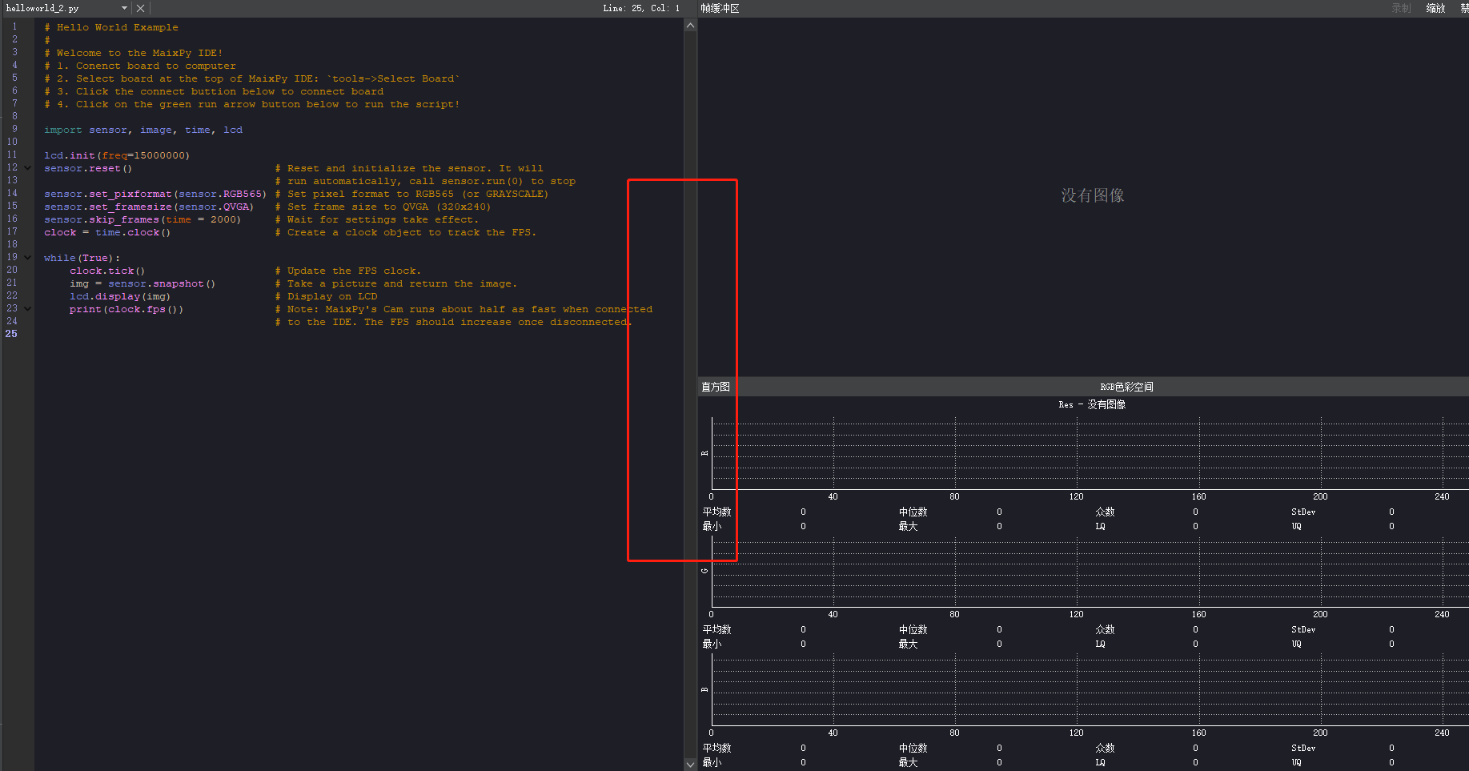Click line number 25 in the gutter
The width and height of the screenshot is (1469, 771).
click(11, 334)
